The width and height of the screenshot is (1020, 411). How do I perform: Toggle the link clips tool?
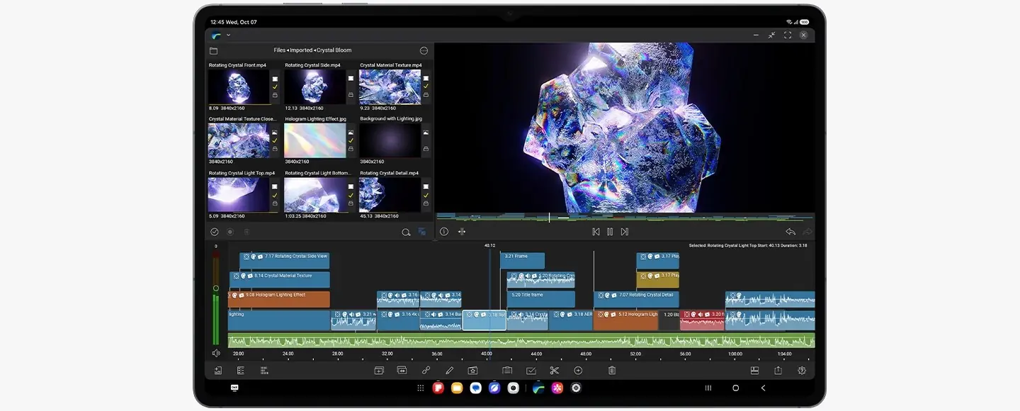426,370
